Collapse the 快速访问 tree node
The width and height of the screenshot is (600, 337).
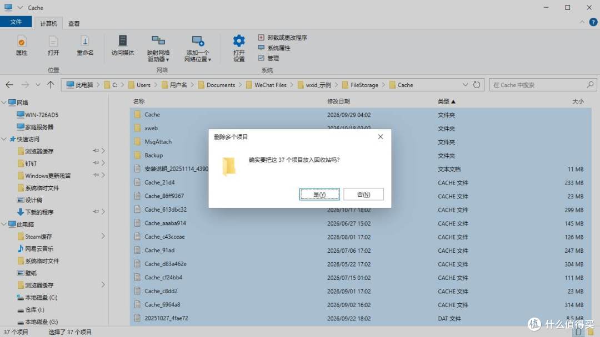(4, 139)
